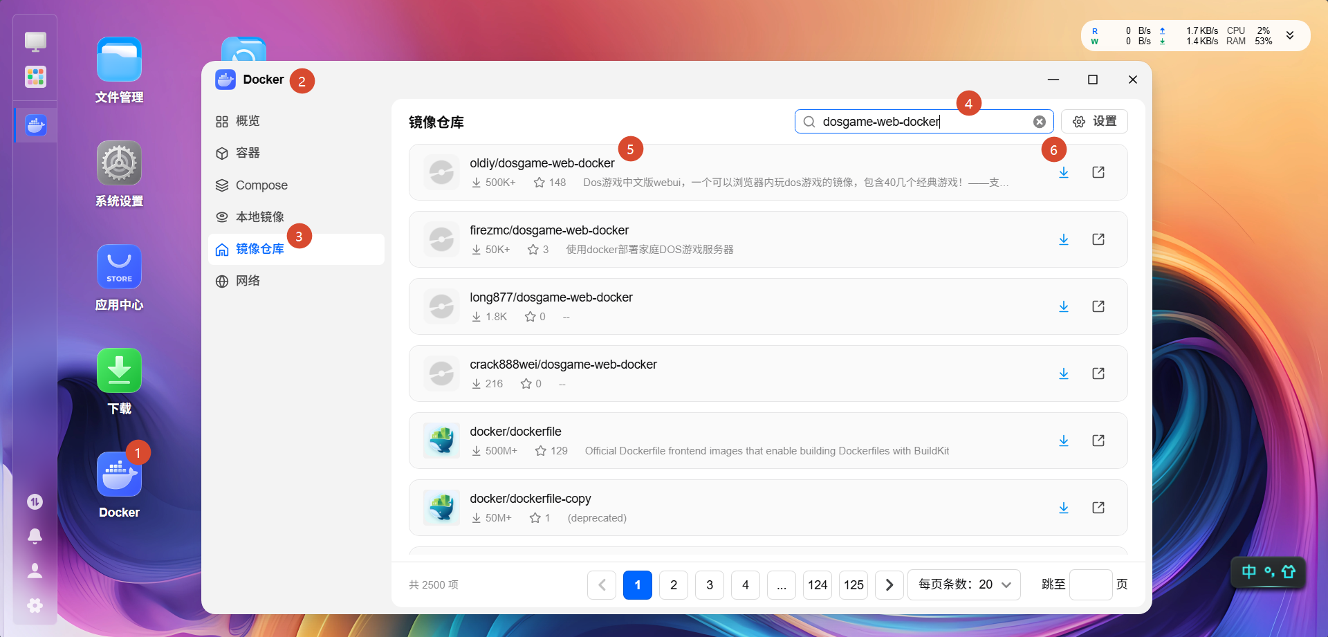Show desktop via monitor icon in dock

click(35, 41)
